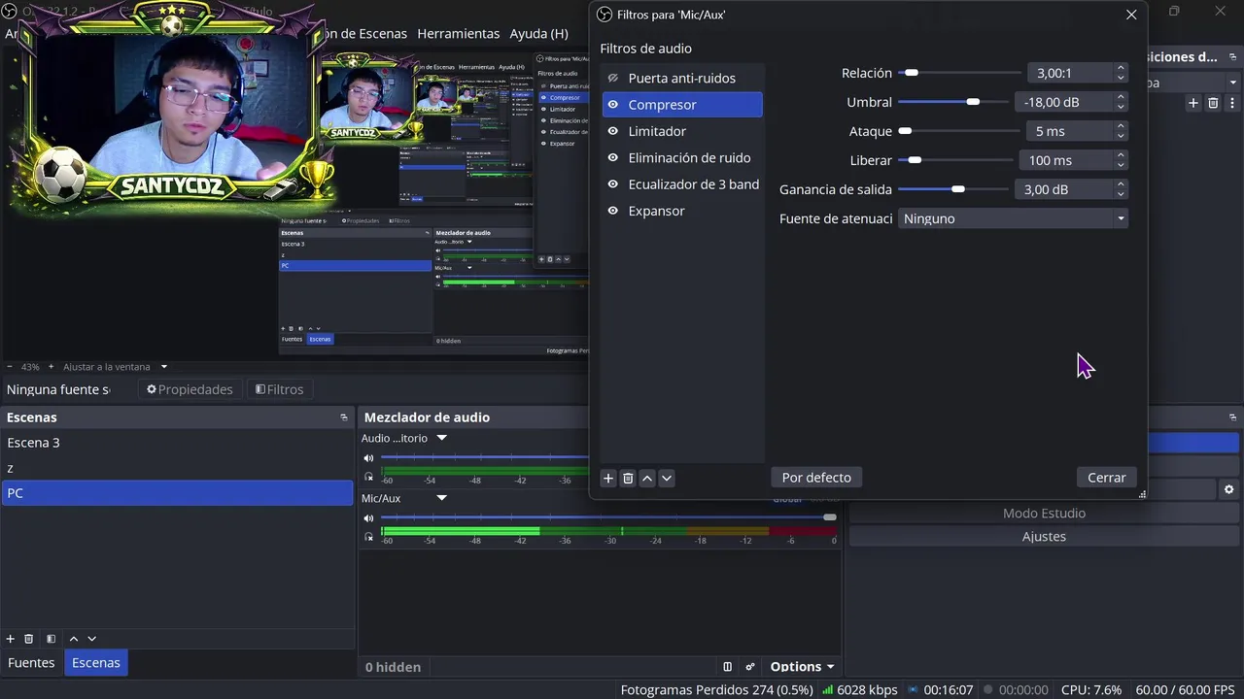1244x699 pixels.
Task: Open scene filters icon in Escenas toolbar
Action: 51,639
